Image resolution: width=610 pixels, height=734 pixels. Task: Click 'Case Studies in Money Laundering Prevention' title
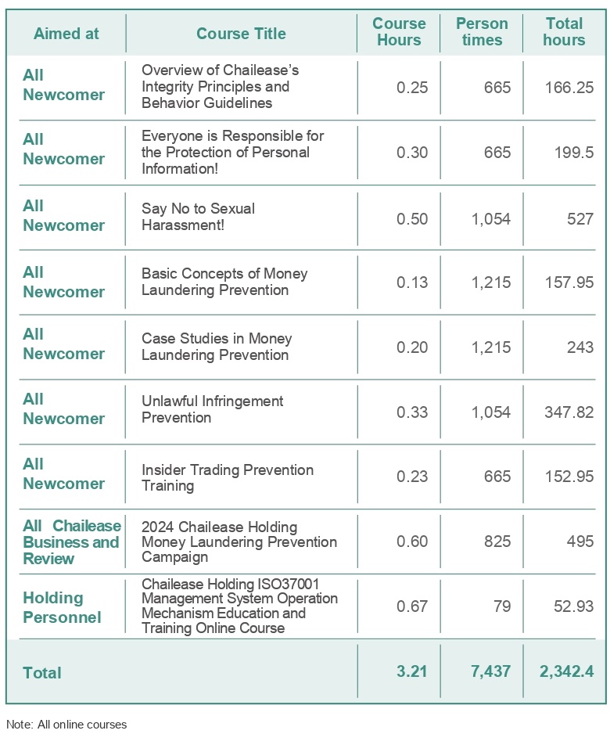[217, 347]
